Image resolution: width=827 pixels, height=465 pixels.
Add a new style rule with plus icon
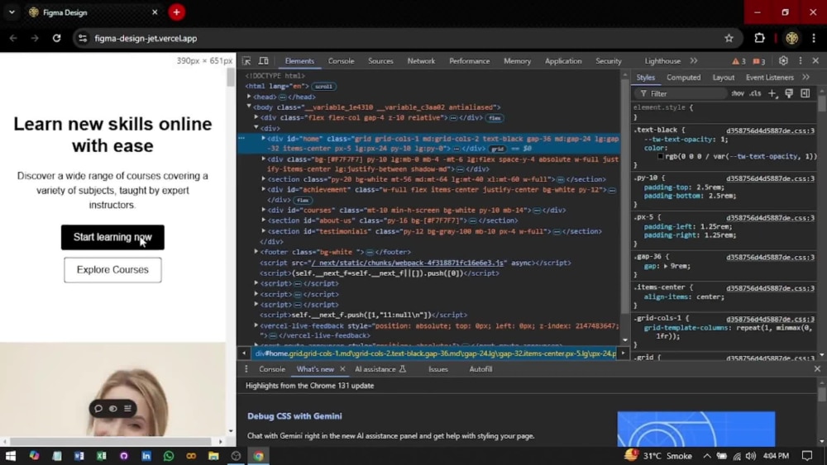(x=772, y=93)
